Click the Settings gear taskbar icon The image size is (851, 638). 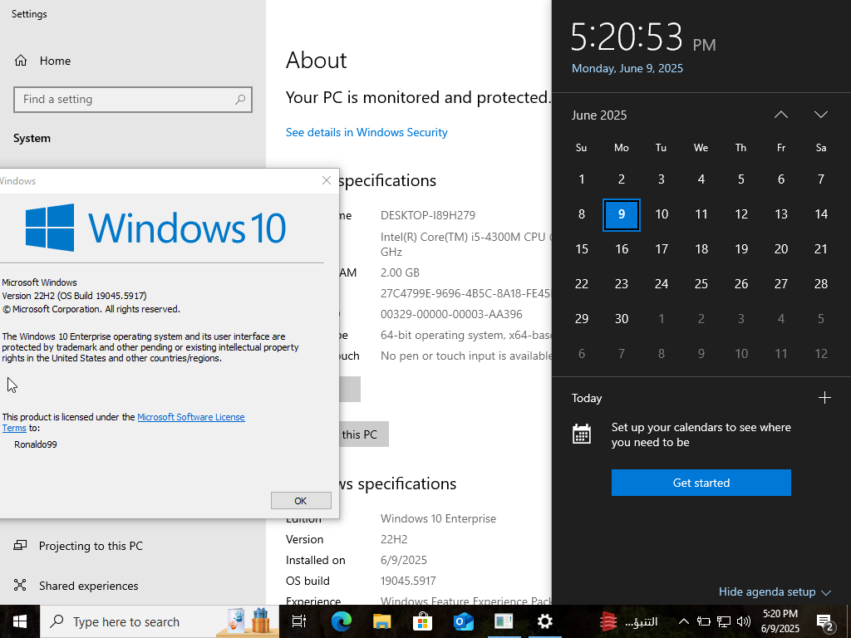click(545, 621)
